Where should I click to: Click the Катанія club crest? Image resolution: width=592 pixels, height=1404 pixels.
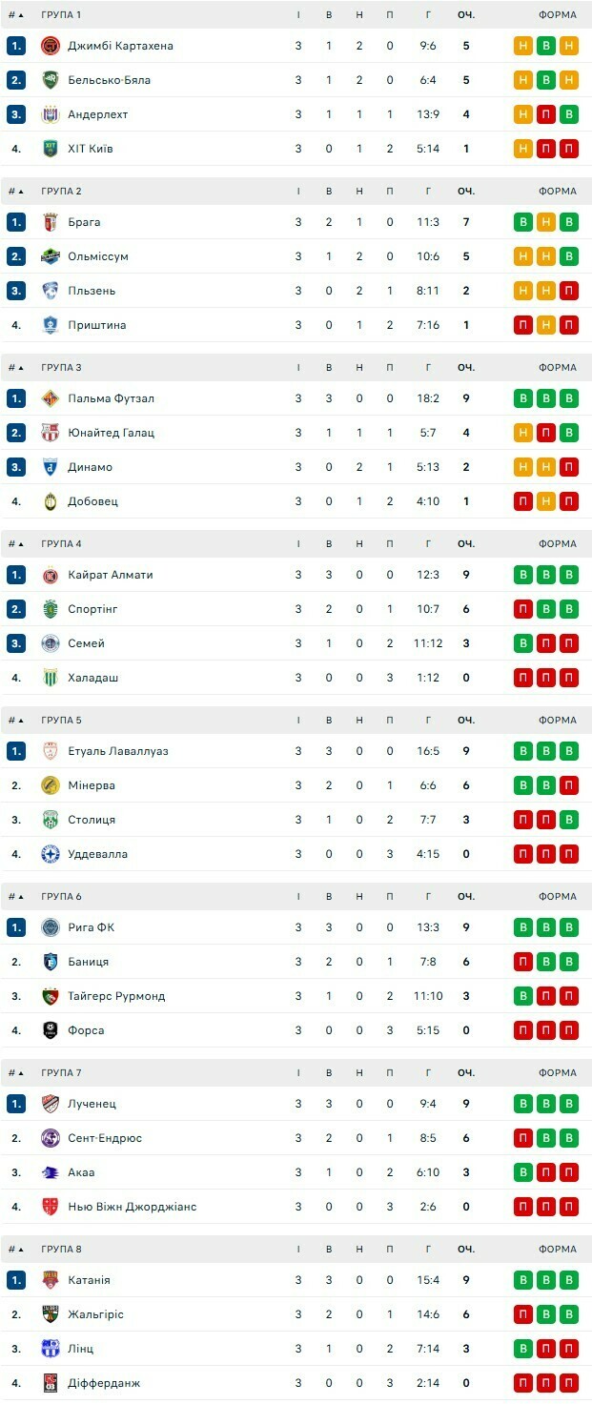pyautogui.click(x=51, y=1280)
